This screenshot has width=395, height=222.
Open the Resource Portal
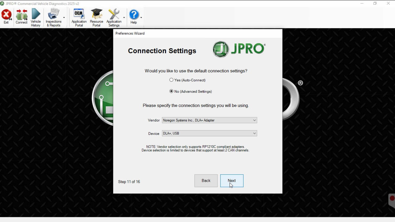click(96, 17)
